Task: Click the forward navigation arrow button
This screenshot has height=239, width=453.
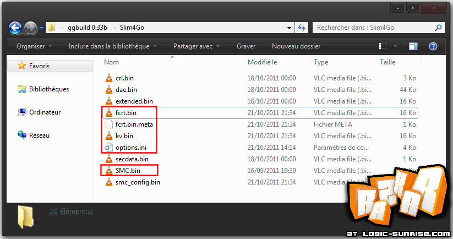Action: [x=31, y=27]
